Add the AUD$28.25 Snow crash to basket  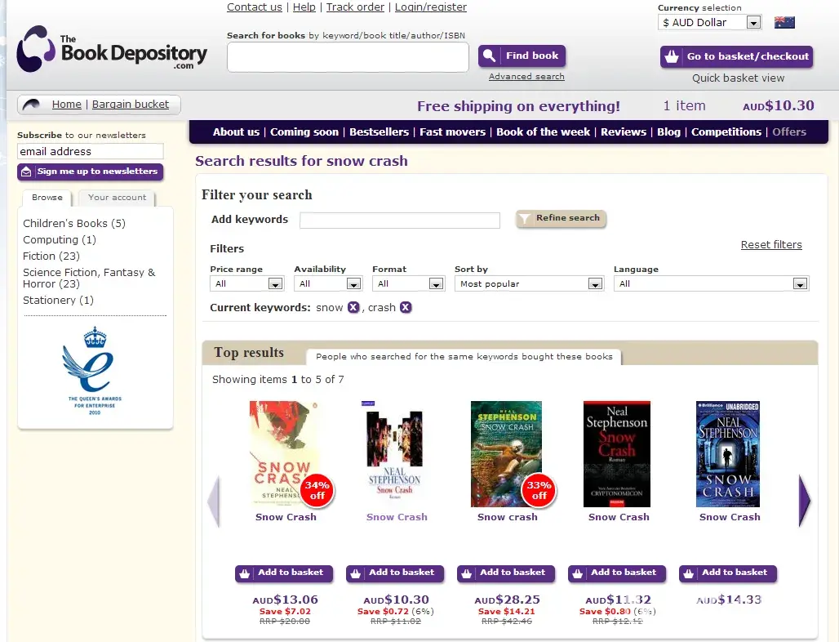pyautogui.click(x=506, y=573)
